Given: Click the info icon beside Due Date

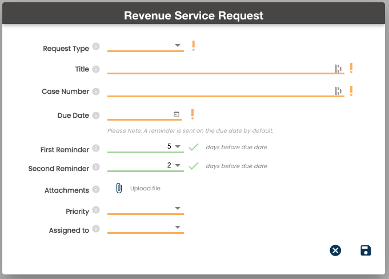Looking at the screenshot, I should tap(96, 115).
